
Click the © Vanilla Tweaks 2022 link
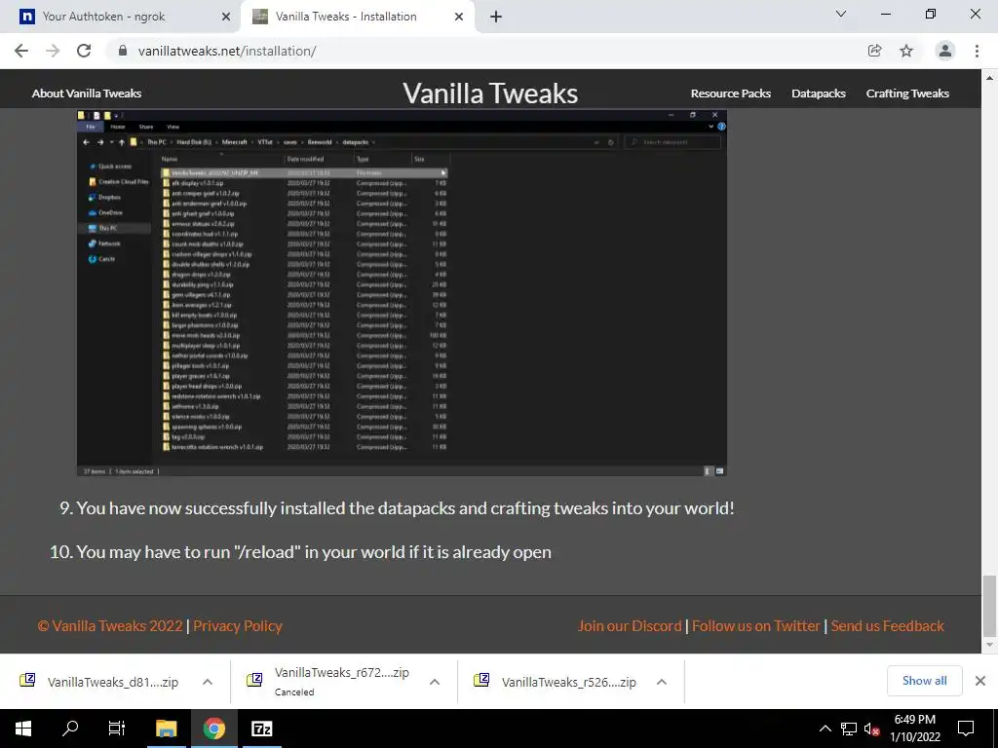[x=110, y=626]
